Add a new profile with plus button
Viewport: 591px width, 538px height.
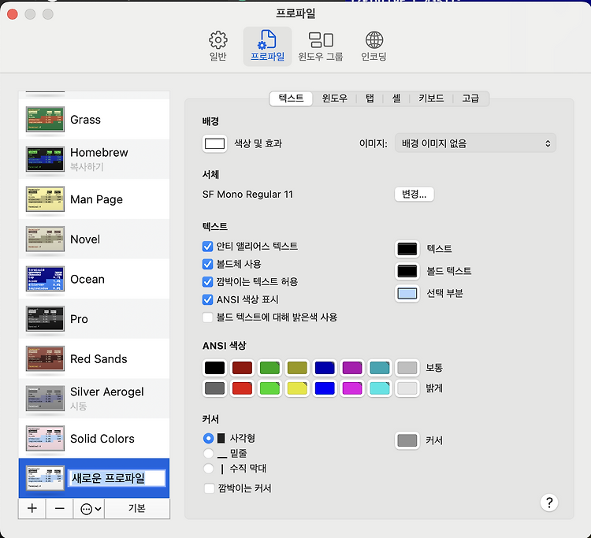(x=32, y=508)
